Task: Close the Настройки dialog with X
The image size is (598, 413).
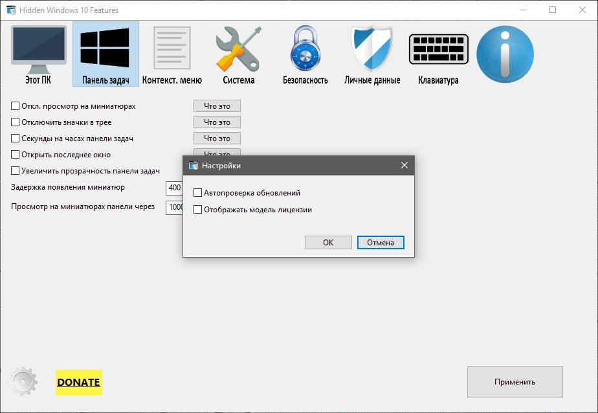Action: click(x=404, y=166)
